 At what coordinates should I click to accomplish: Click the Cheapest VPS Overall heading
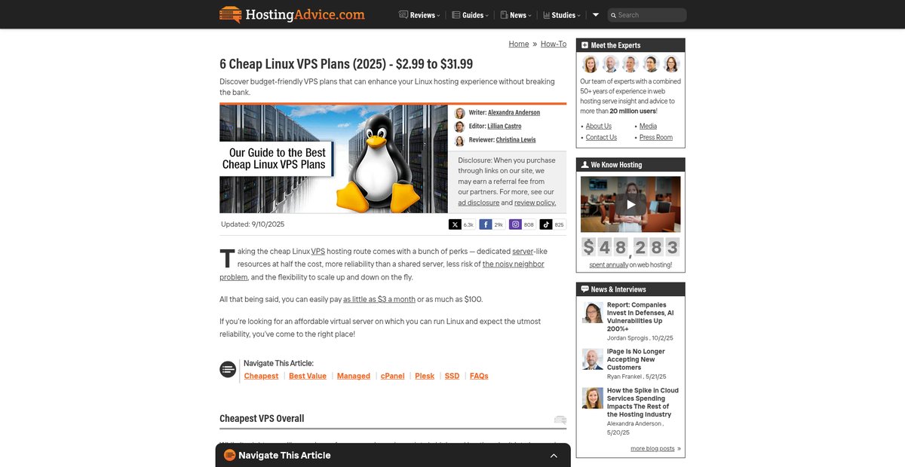click(x=262, y=419)
